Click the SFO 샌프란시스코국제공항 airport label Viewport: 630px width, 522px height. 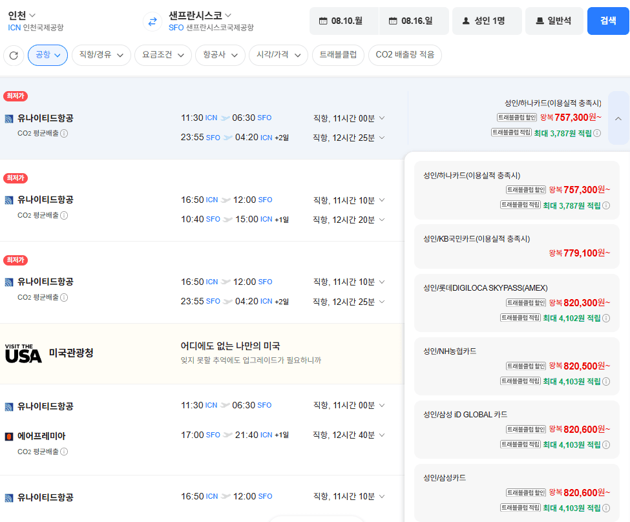tap(211, 28)
